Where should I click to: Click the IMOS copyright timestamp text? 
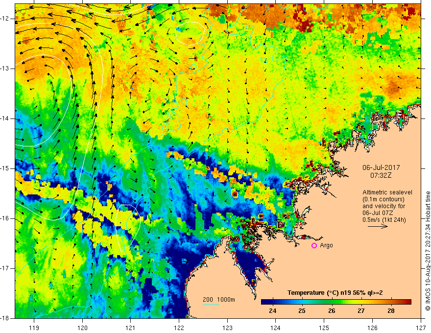click(428, 251)
